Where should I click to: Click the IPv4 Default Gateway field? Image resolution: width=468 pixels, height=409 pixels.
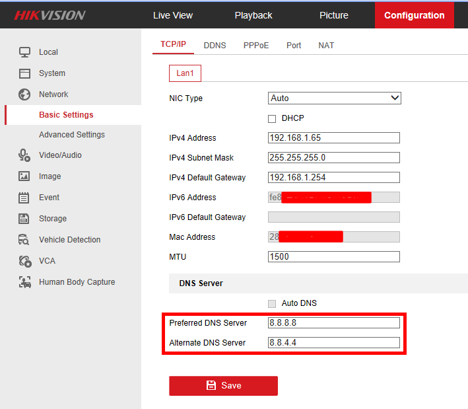click(334, 178)
